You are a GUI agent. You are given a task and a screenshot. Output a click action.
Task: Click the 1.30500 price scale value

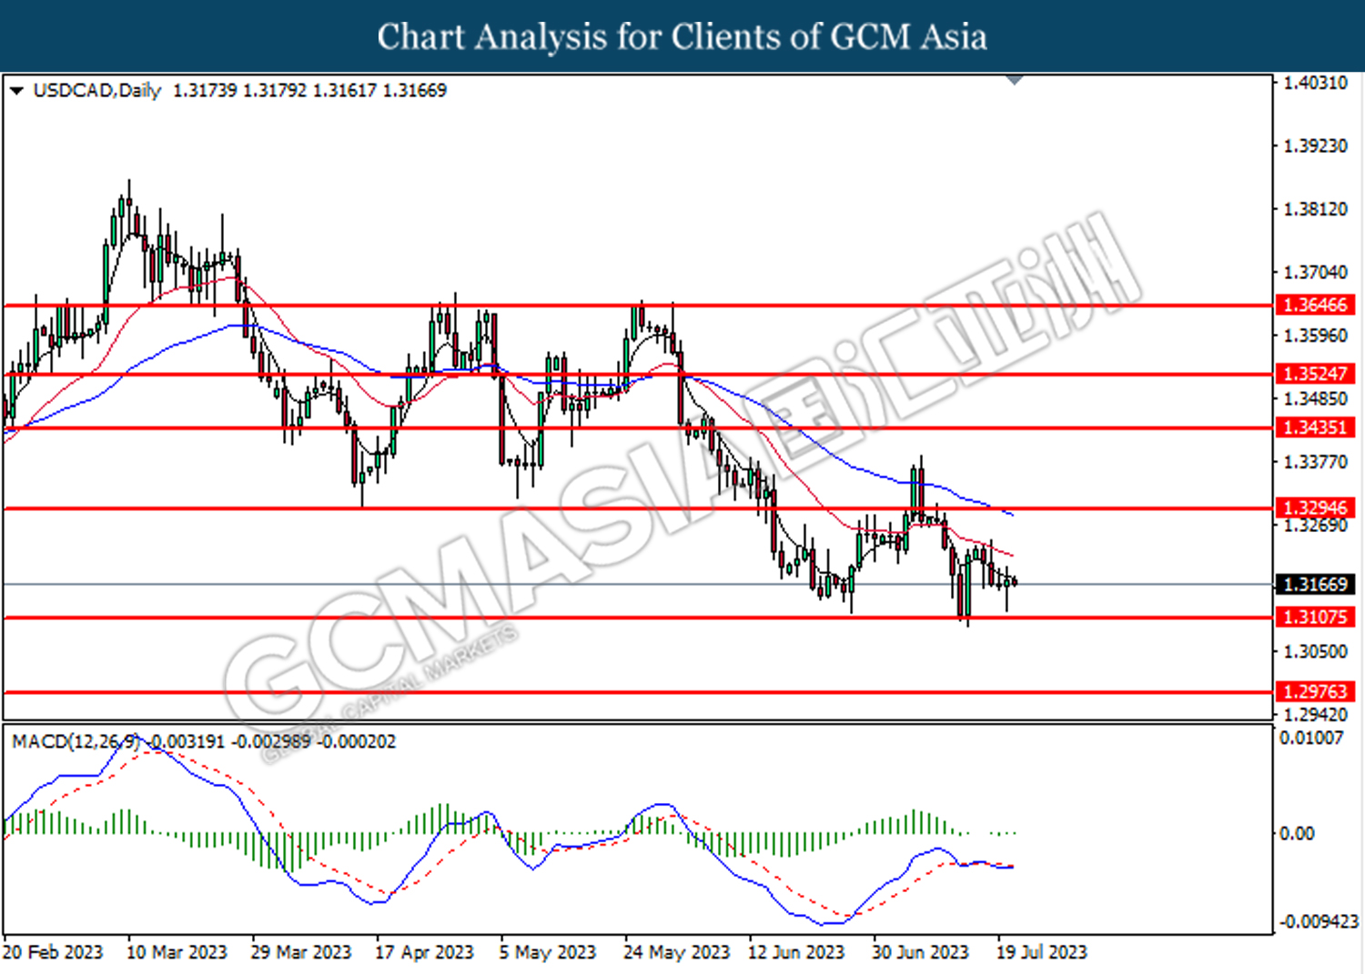(x=1315, y=651)
